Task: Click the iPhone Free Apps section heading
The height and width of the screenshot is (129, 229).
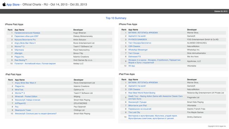Action: pos(128,24)
